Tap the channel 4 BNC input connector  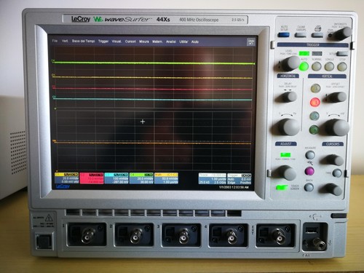[231, 236]
